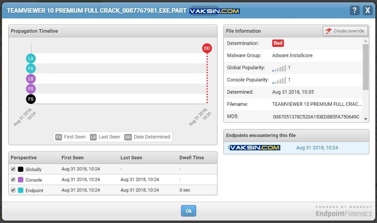Click the 0 sec dwell time cell

pyautogui.click(x=185, y=190)
